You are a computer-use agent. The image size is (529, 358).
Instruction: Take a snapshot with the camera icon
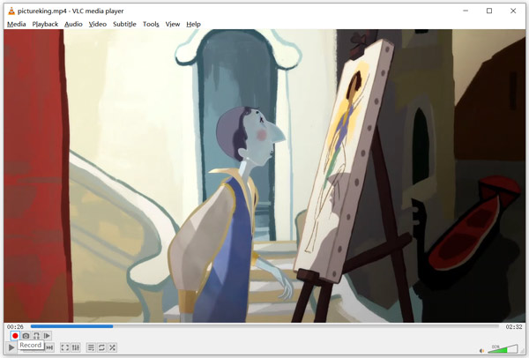pos(26,335)
